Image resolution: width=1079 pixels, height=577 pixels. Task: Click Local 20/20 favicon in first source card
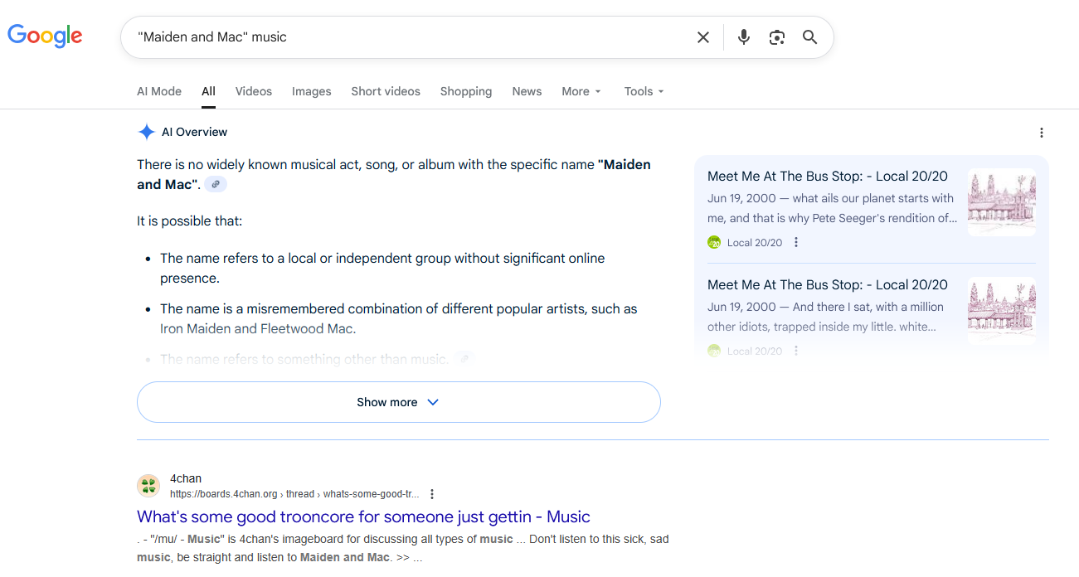click(x=714, y=242)
